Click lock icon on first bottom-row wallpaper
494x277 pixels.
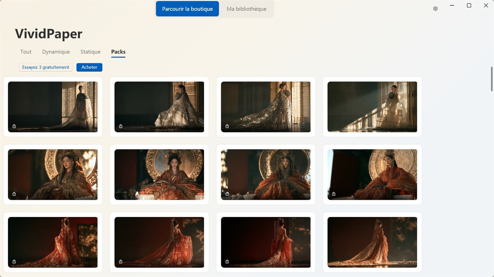(x=14, y=262)
